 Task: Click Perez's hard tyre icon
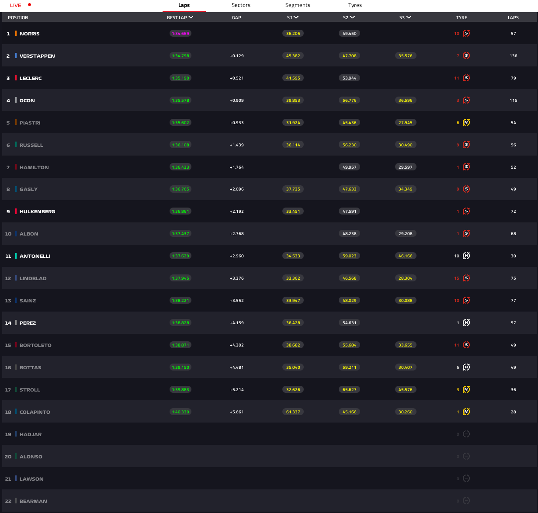466,323
